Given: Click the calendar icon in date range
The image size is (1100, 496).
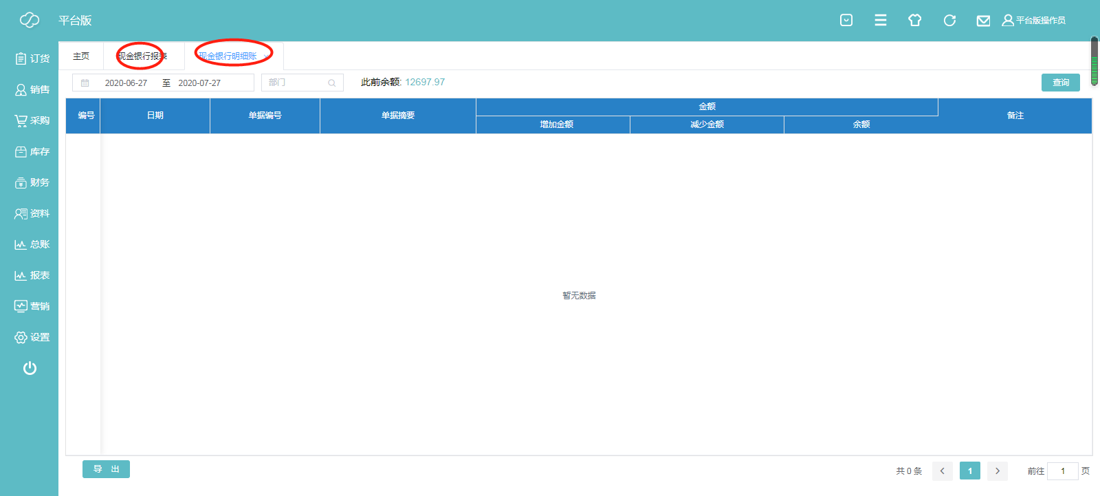Looking at the screenshot, I should coord(85,83).
